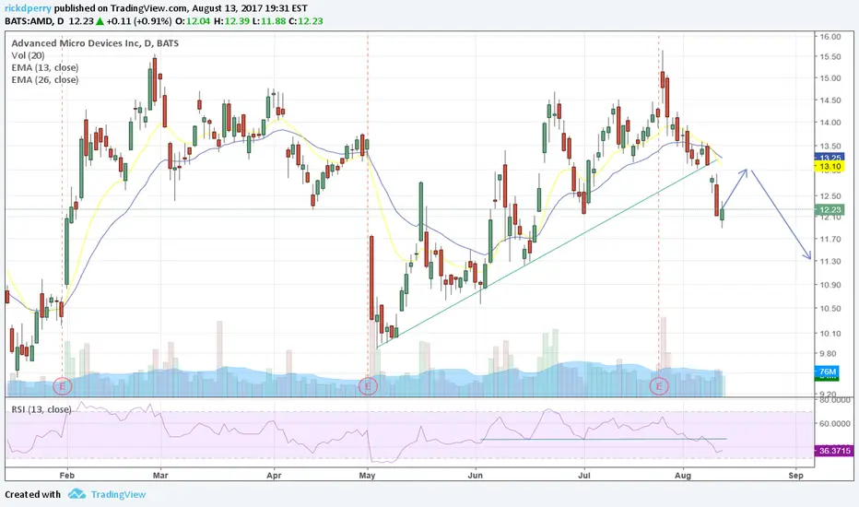Click the +0.11 (+0.91%) change text

click(x=138, y=21)
